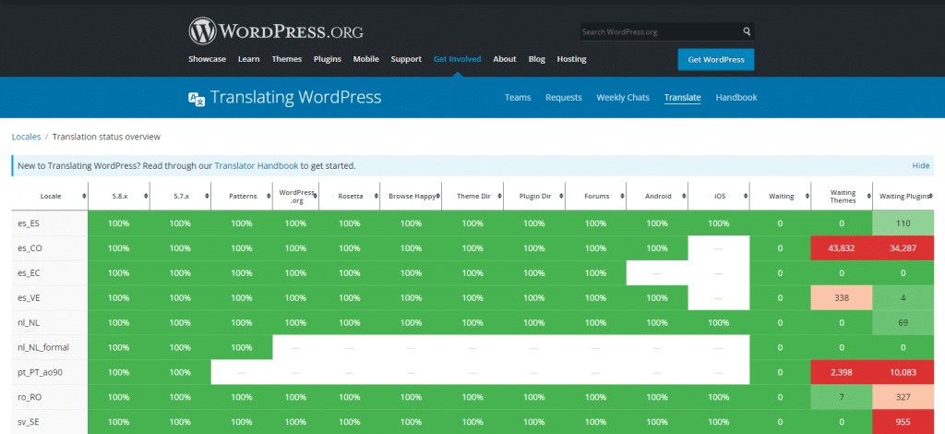
Task: Sort table by Rosetta column
Action: pyautogui.click(x=350, y=196)
